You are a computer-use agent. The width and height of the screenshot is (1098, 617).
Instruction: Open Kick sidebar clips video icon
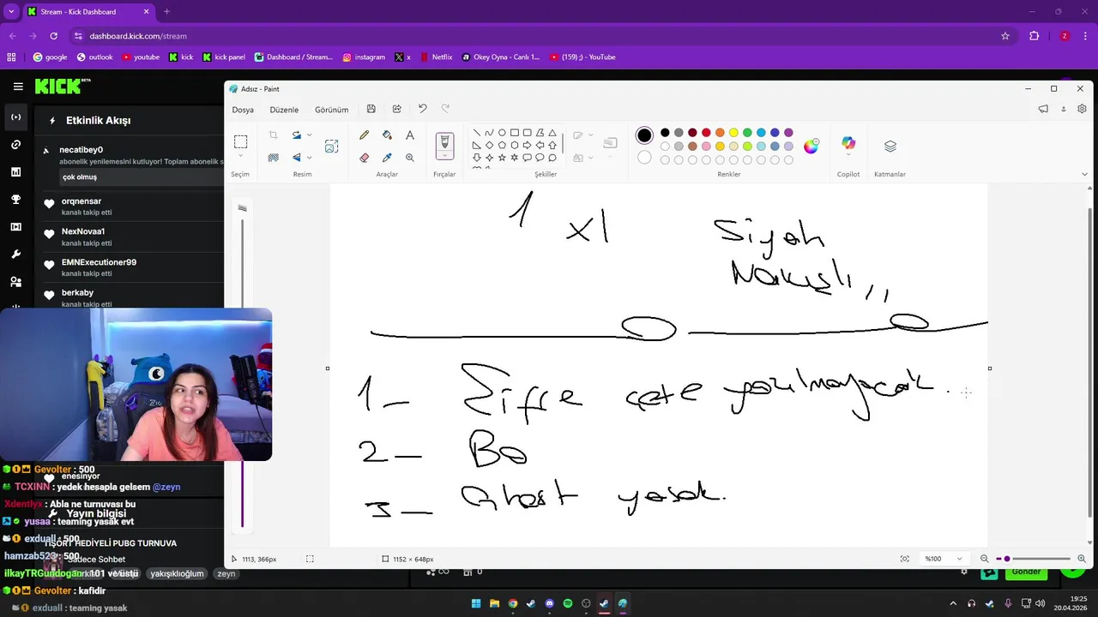15,227
